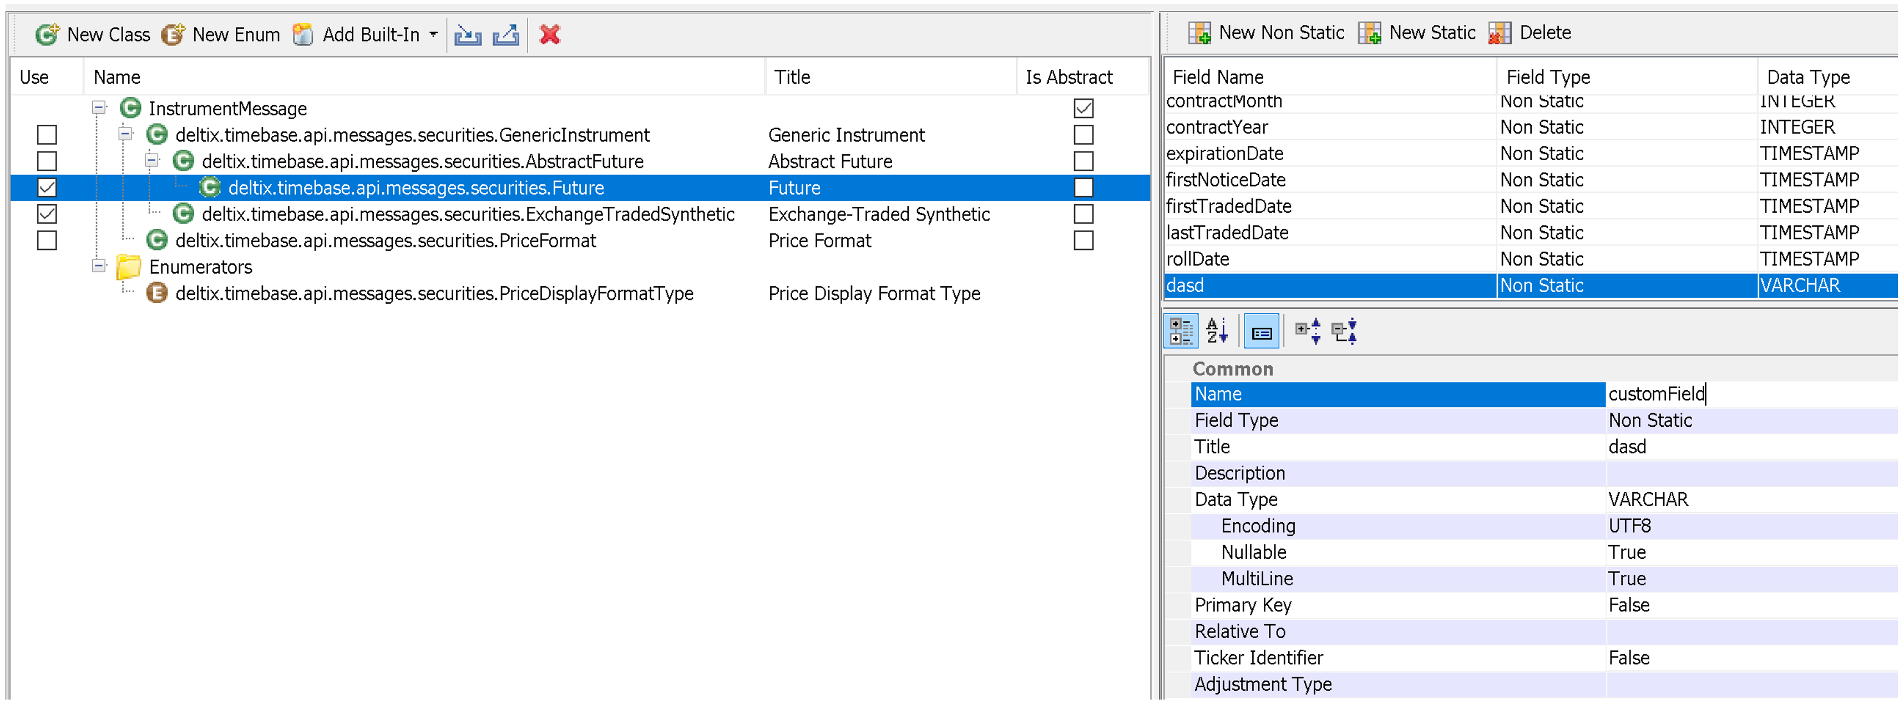Click the Is Abstract column header
The width and height of the screenshot is (1904, 704).
[1083, 78]
